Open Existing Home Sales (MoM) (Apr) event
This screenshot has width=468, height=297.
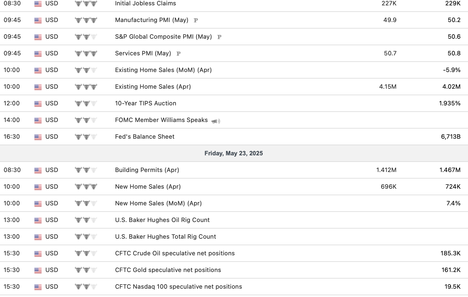click(x=163, y=70)
